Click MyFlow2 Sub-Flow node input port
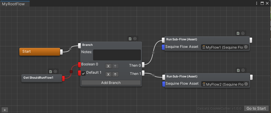Viewport: 271px width, 113px height. click(164, 77)
